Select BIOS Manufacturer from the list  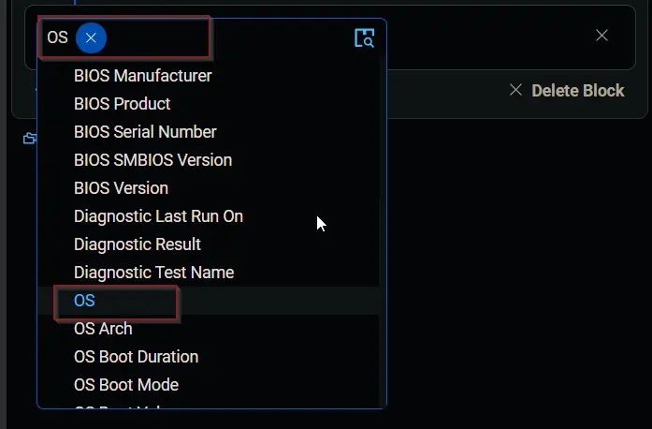(x=142, y=76)
